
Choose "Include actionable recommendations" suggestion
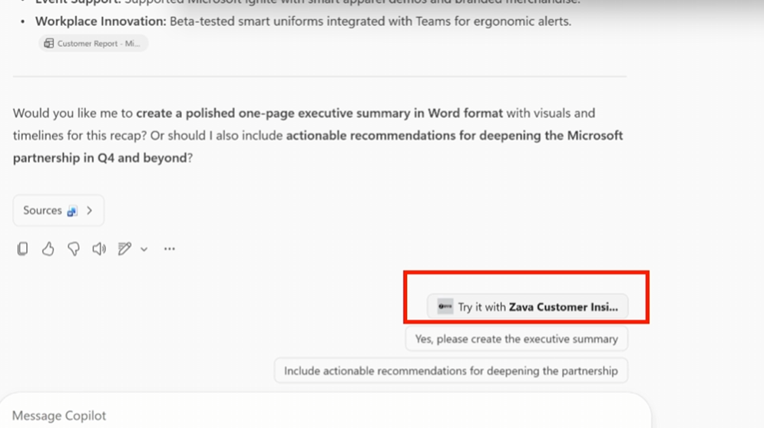451,371
